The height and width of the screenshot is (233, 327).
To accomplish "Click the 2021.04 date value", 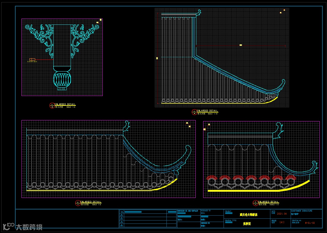I will (282, 214).
